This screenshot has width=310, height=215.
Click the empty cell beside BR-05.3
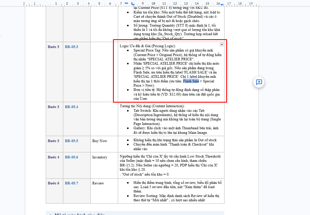(104, 72)
